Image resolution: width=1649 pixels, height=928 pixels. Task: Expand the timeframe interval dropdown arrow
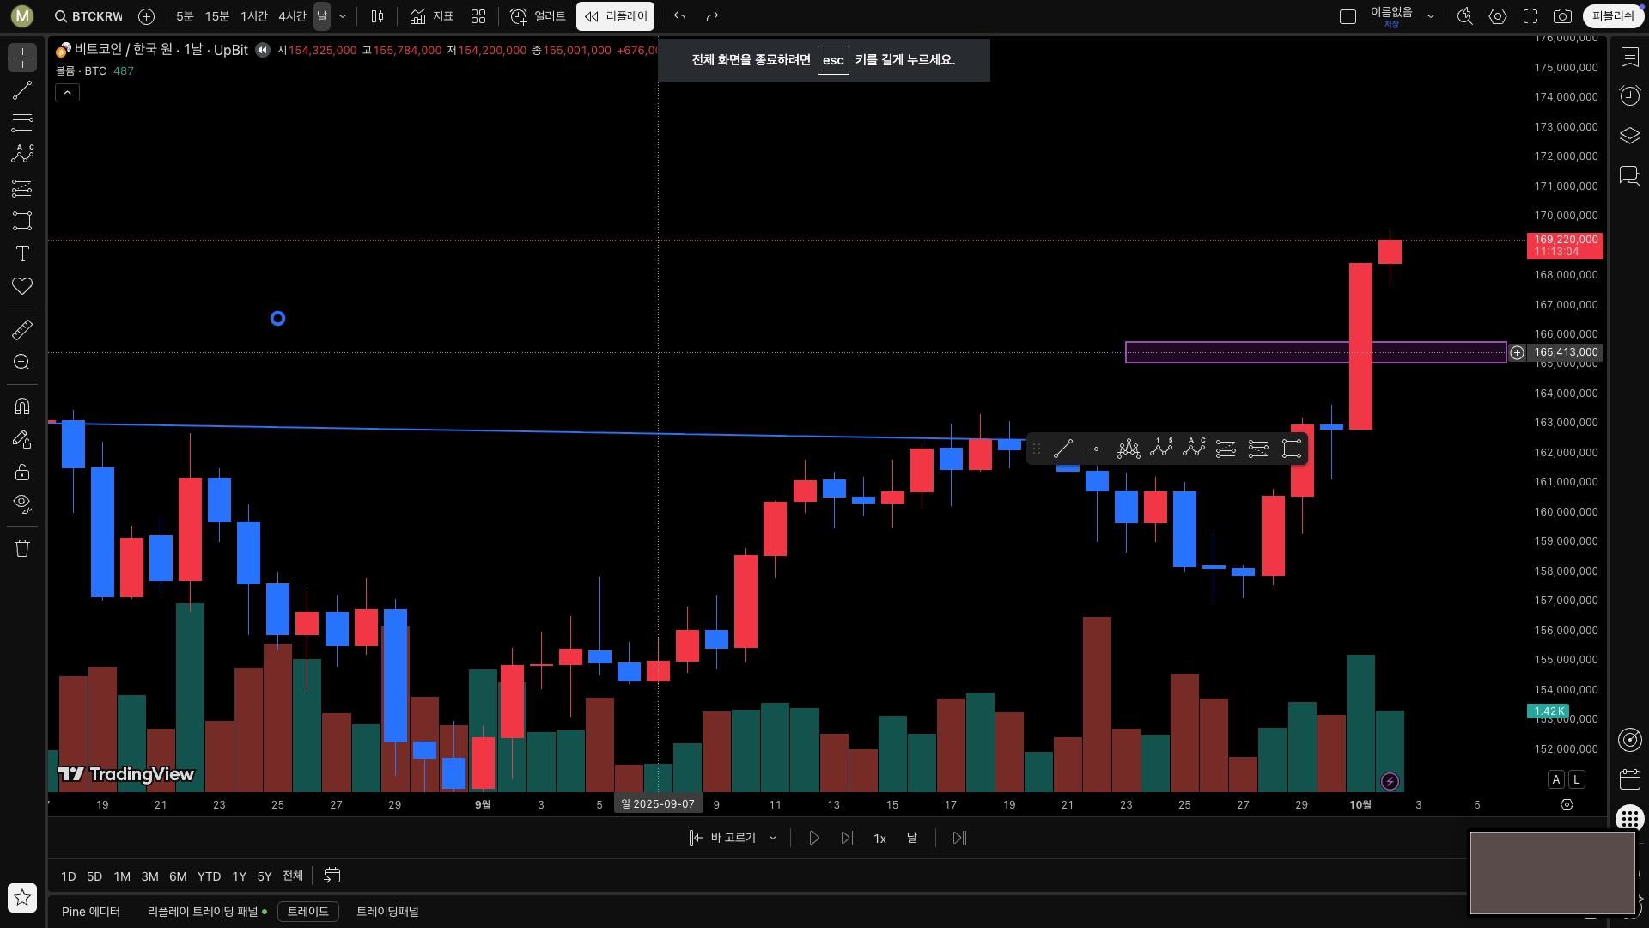coord(343,16)
